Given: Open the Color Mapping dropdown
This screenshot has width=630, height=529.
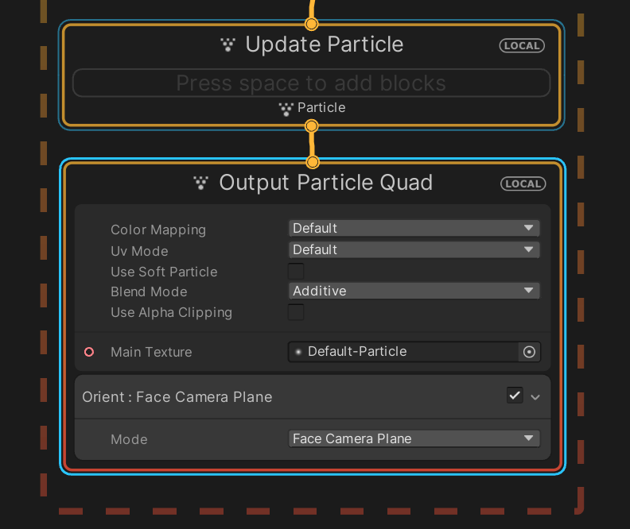Looking at the screenshot, I should (414, 228).
